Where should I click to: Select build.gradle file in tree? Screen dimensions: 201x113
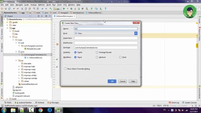[x=19, y=93]
